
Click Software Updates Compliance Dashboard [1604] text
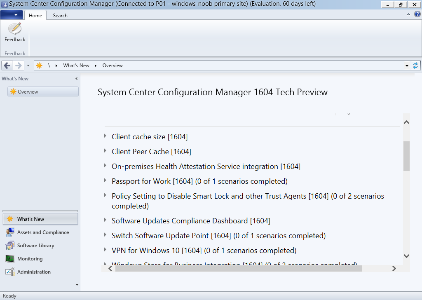(x=191, y=220)
